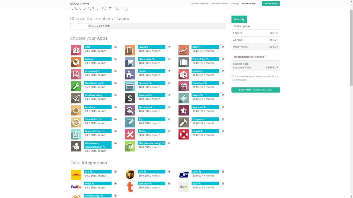Uncheck the Sales app checkbox
Screen dimensions: 353x198
coord(223,47)
